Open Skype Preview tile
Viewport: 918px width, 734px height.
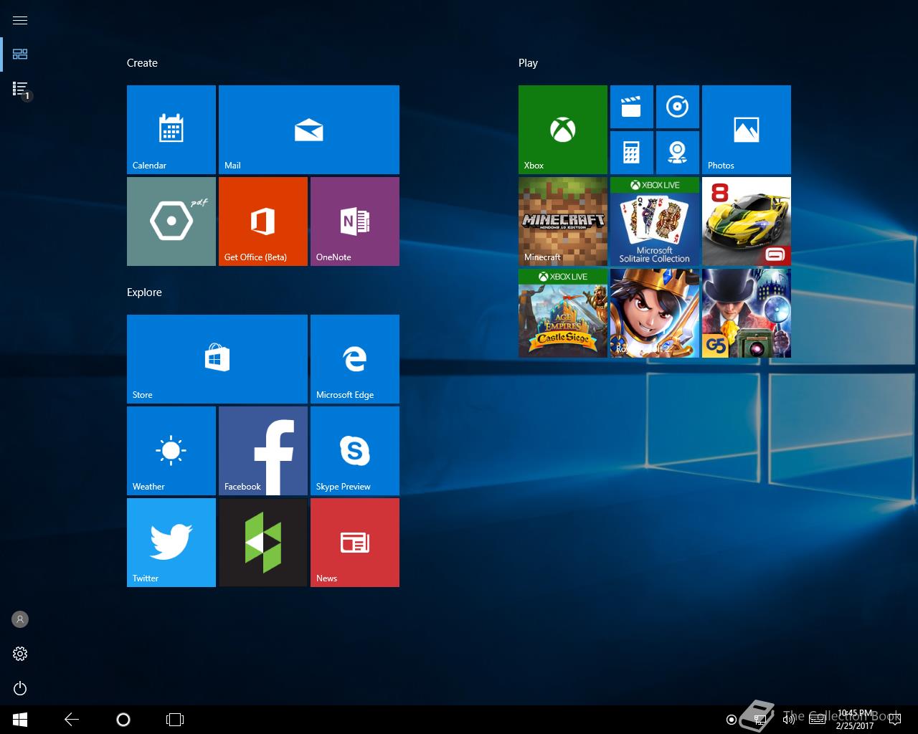[x=354, y=450]
